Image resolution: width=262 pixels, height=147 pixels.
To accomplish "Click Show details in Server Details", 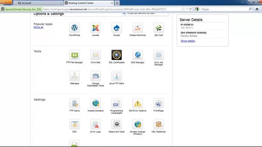I will (x=188, y=41).
